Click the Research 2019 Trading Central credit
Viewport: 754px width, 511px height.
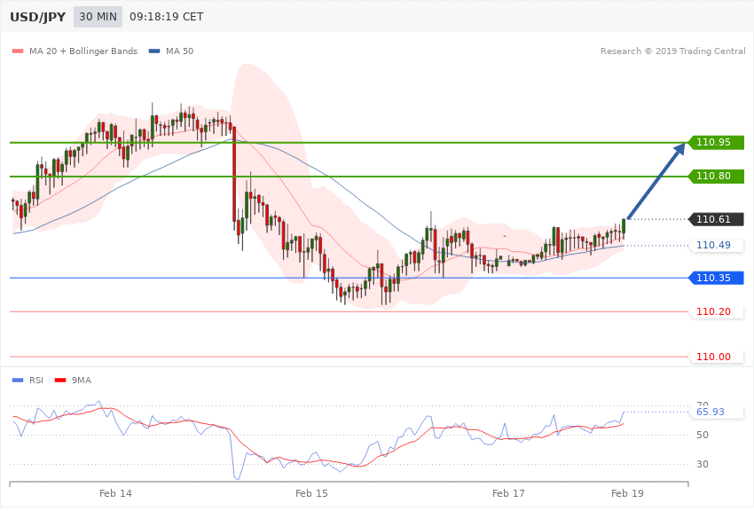click(x=672, y=51)
